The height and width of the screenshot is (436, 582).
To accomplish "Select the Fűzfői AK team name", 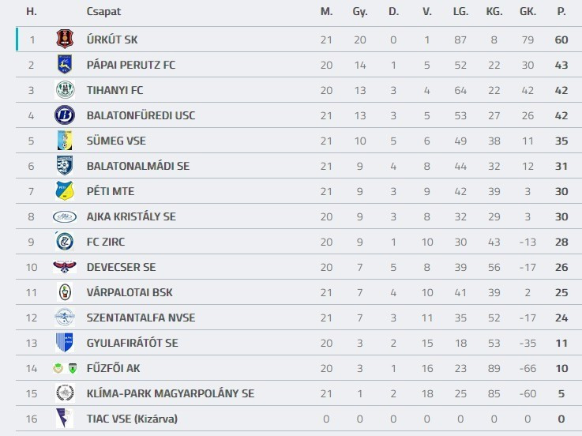I will (113, 368).
